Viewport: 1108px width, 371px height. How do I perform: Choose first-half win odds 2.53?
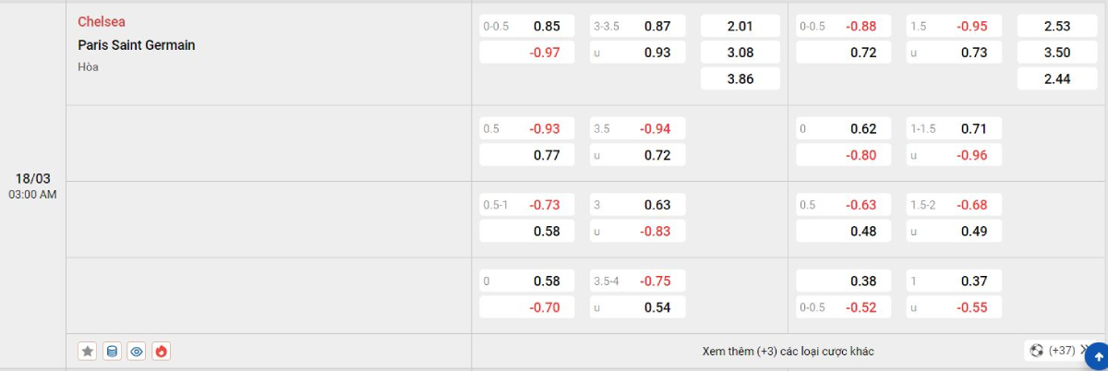(1056, 26)
